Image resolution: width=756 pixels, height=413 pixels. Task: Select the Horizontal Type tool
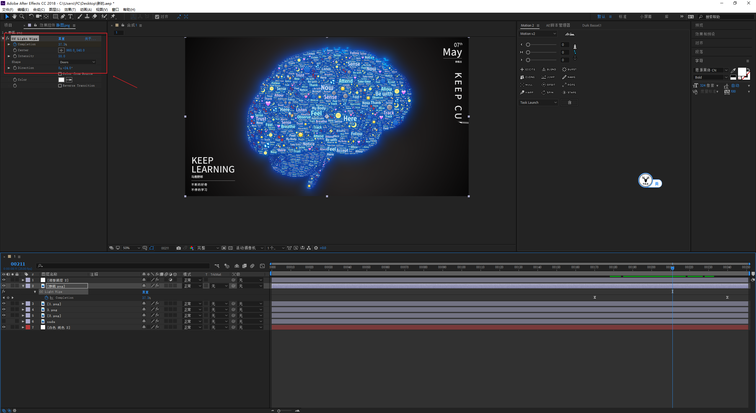(x=70, y=17)
